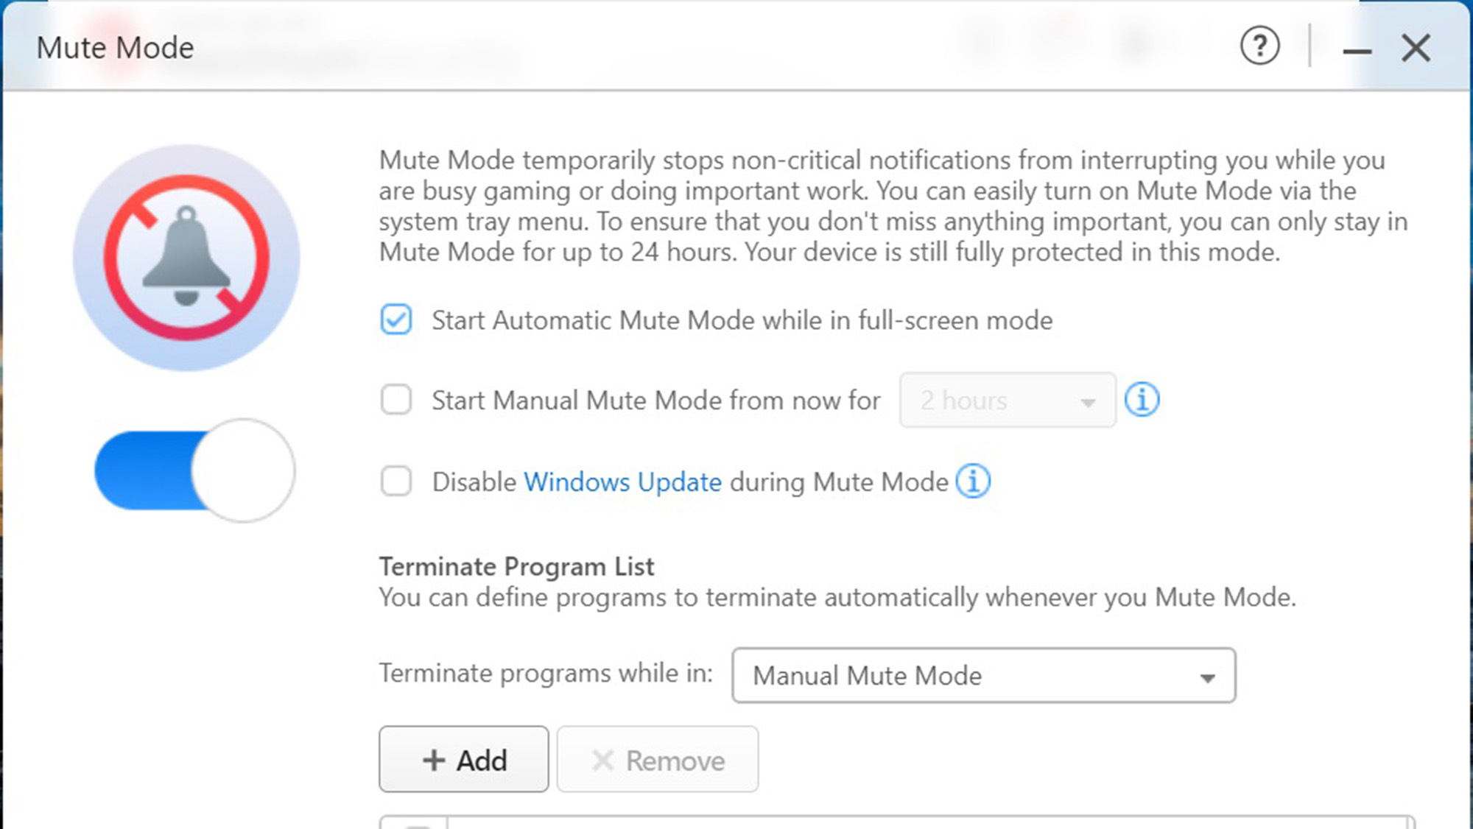The image size is (1473, 829).
Task: Uncheck Start Automatic Mute Mode checkbox
Action: click(396, 320)
